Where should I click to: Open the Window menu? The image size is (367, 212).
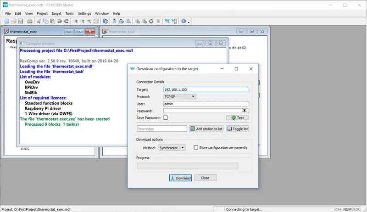click(102, 14)
